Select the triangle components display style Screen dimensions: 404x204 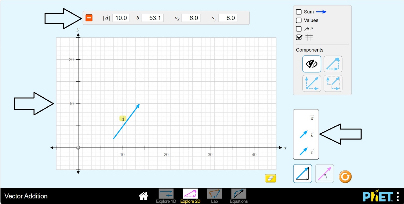(333, 64)
